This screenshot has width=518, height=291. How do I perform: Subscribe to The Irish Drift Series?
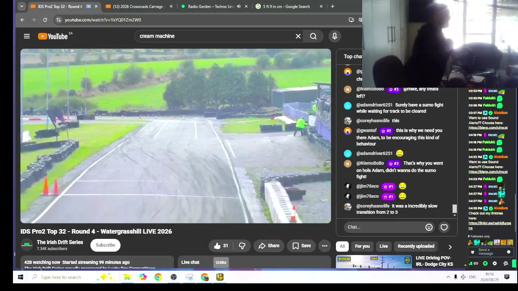coord(106,245)
